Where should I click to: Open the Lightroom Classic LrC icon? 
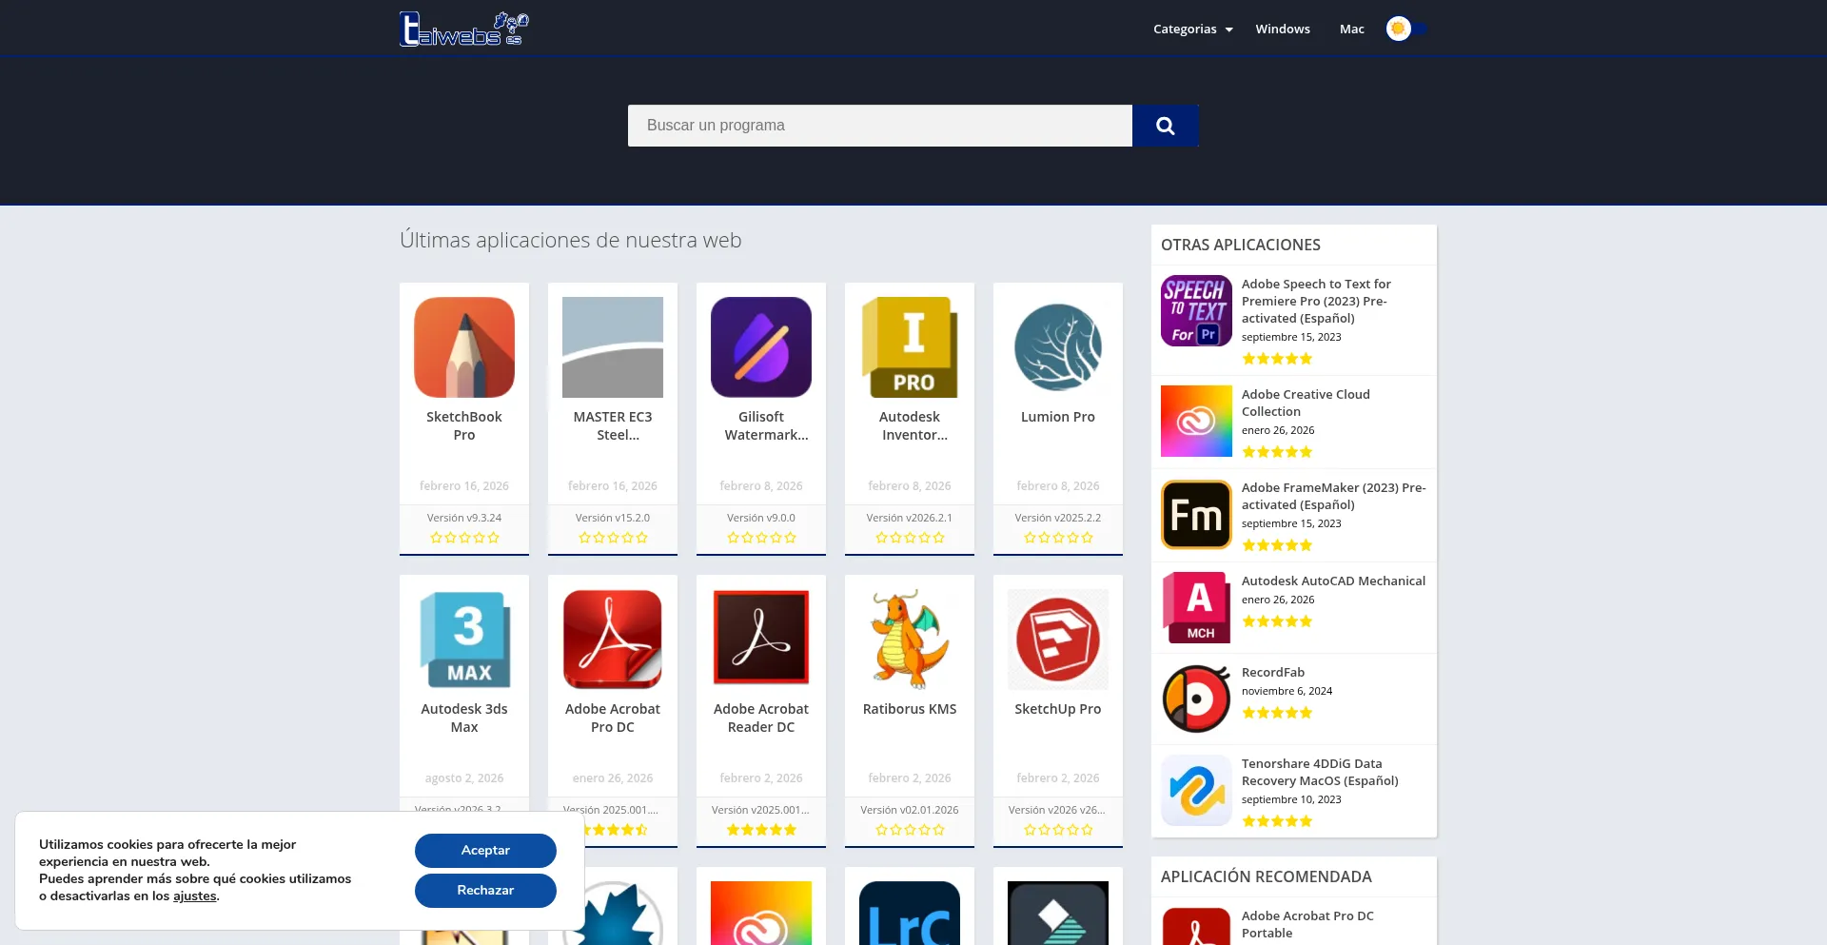[910, 914]
